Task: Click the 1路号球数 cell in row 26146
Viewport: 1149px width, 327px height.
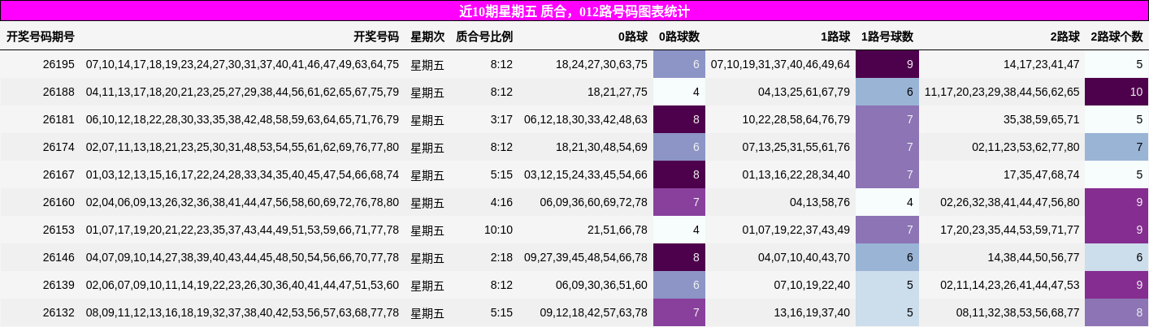Action: (x=887, y=257)
